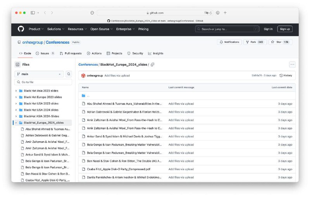Reload the page in the address bar
This screenshot has height=197, width=310.
(211, 13)
